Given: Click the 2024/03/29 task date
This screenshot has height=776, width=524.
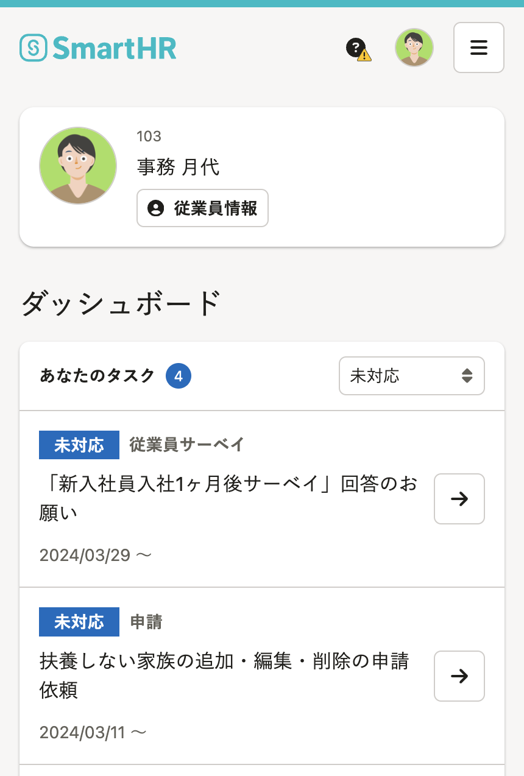Looking at the screenshot, I should 85,555.
